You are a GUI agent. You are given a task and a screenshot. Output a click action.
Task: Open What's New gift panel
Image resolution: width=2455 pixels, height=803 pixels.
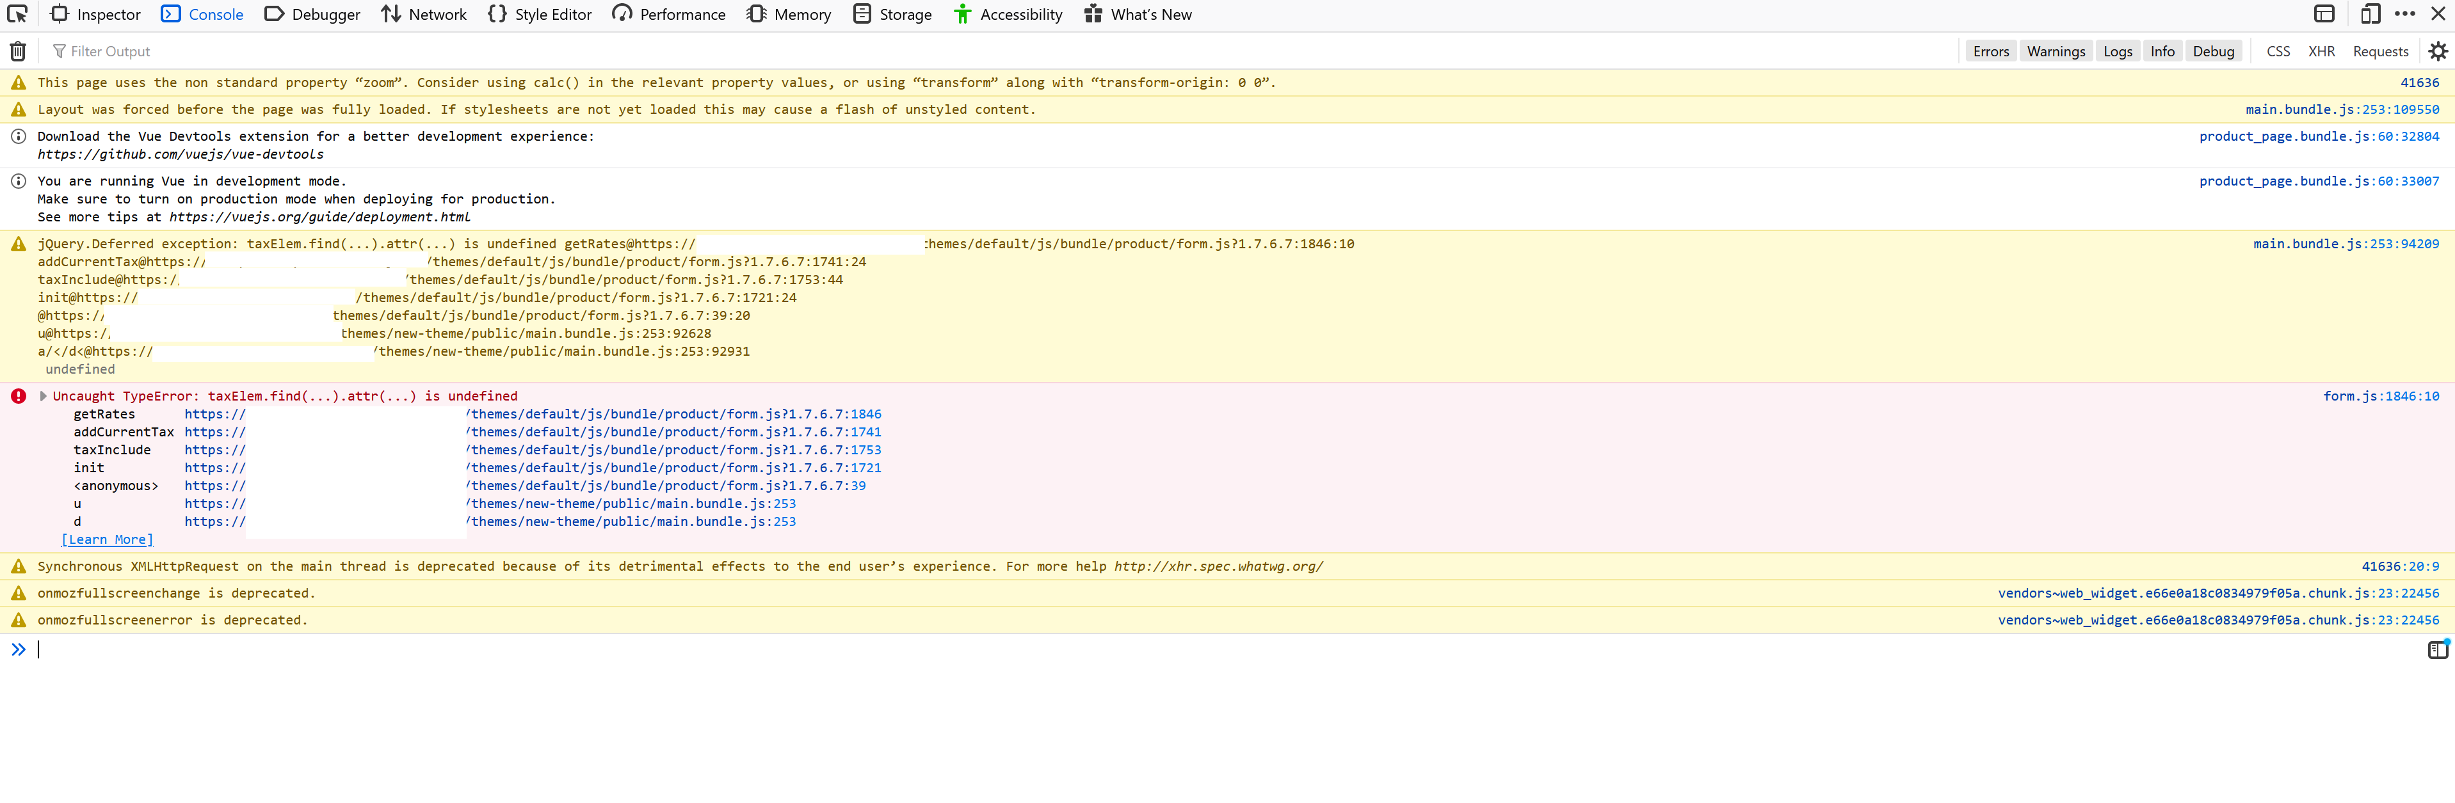[1138, 14]
